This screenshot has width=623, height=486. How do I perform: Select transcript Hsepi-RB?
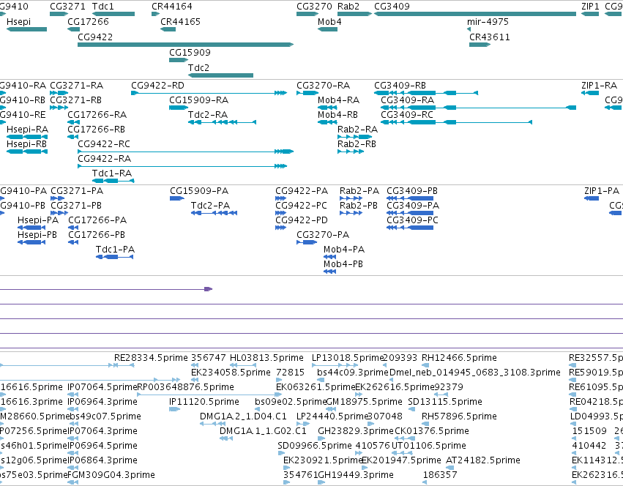pos(27,152)
